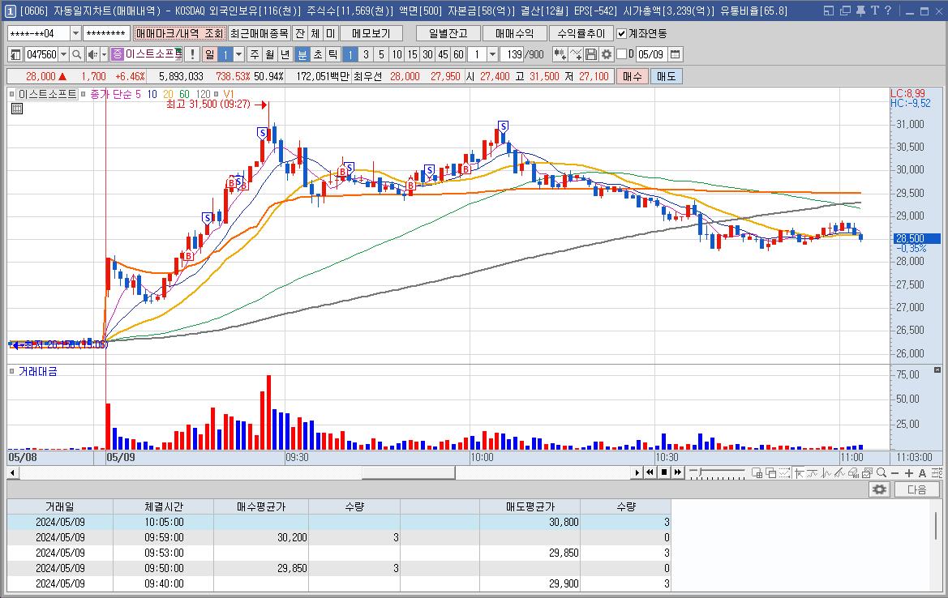Select the 60-minute interval button
948x598 pixels.
pyautogui.click(x=458, y=54)
